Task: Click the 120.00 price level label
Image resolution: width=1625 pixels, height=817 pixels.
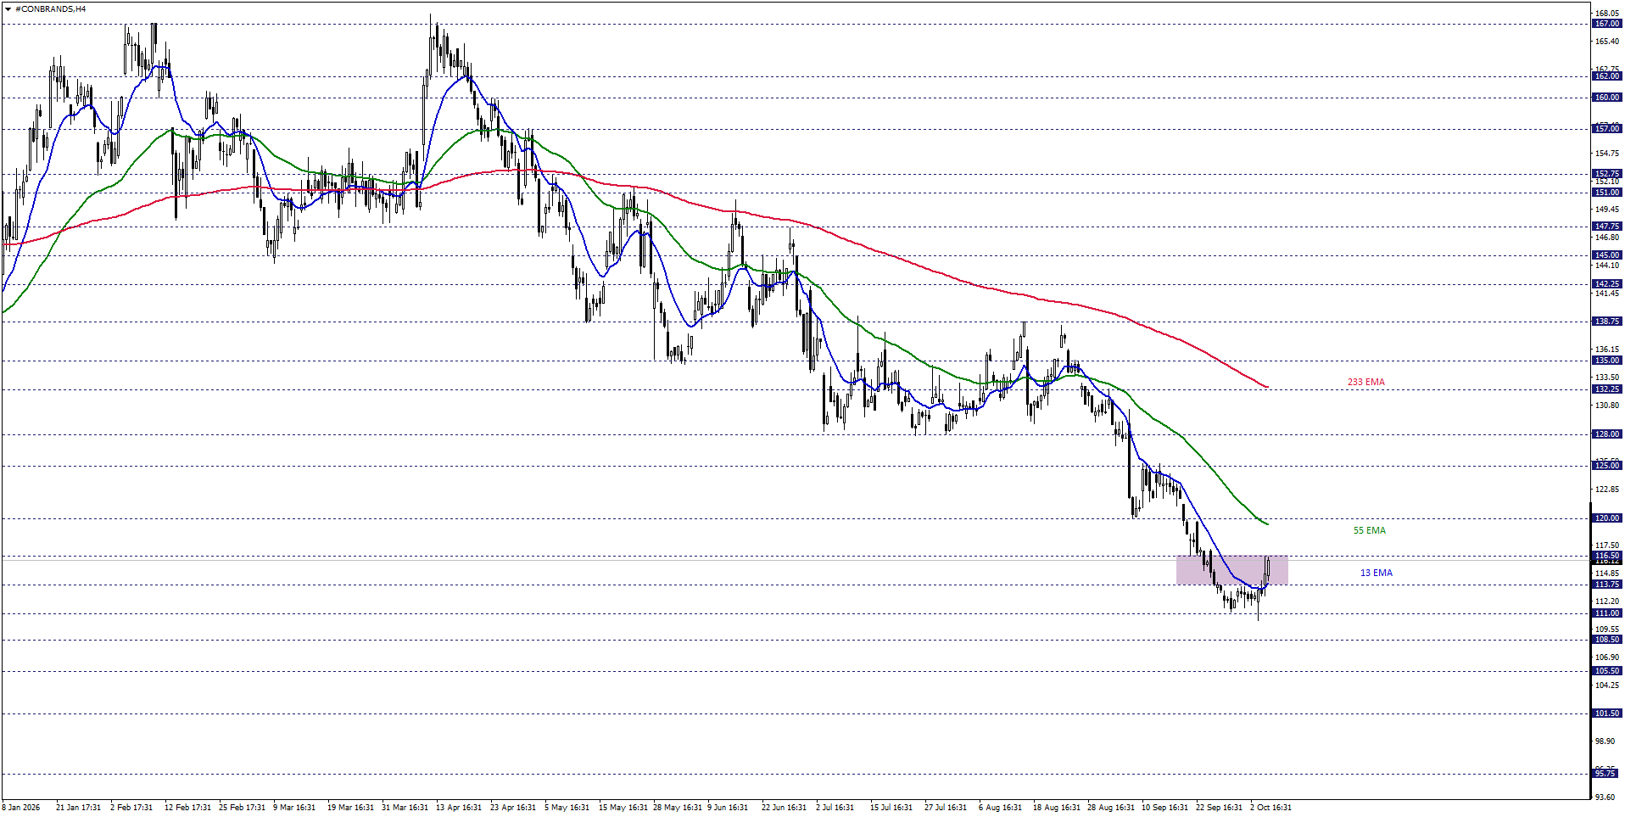Action: (x=1606, y=518)
